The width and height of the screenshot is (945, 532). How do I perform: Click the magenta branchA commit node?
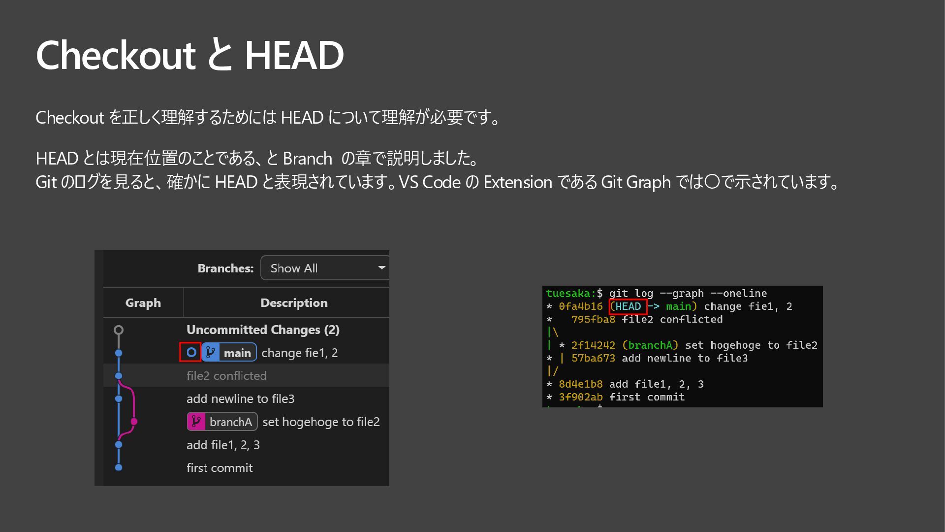click(x=134, y=422)
